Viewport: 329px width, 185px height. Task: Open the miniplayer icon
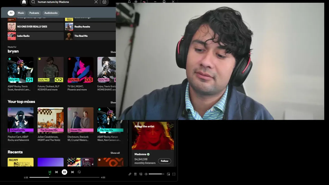pyautogui.click(x=168, y=174)
